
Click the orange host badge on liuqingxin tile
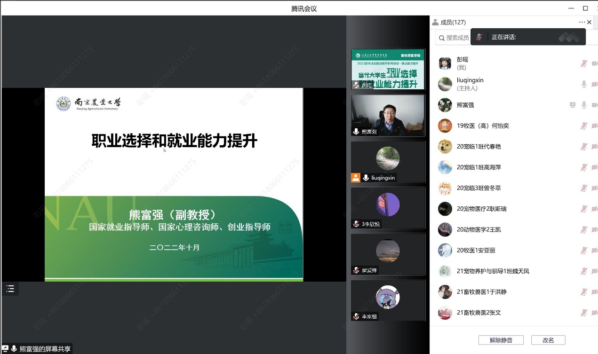coord(356,178)
